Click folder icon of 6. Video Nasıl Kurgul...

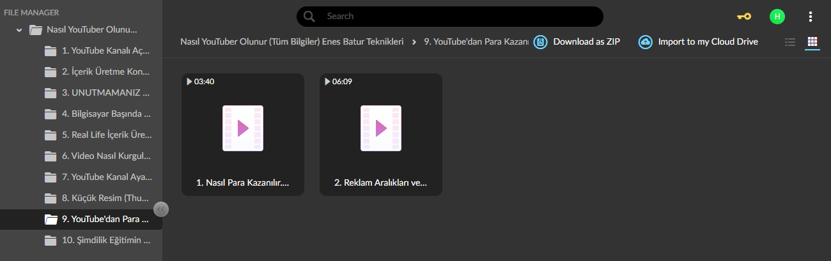point(50,156)
